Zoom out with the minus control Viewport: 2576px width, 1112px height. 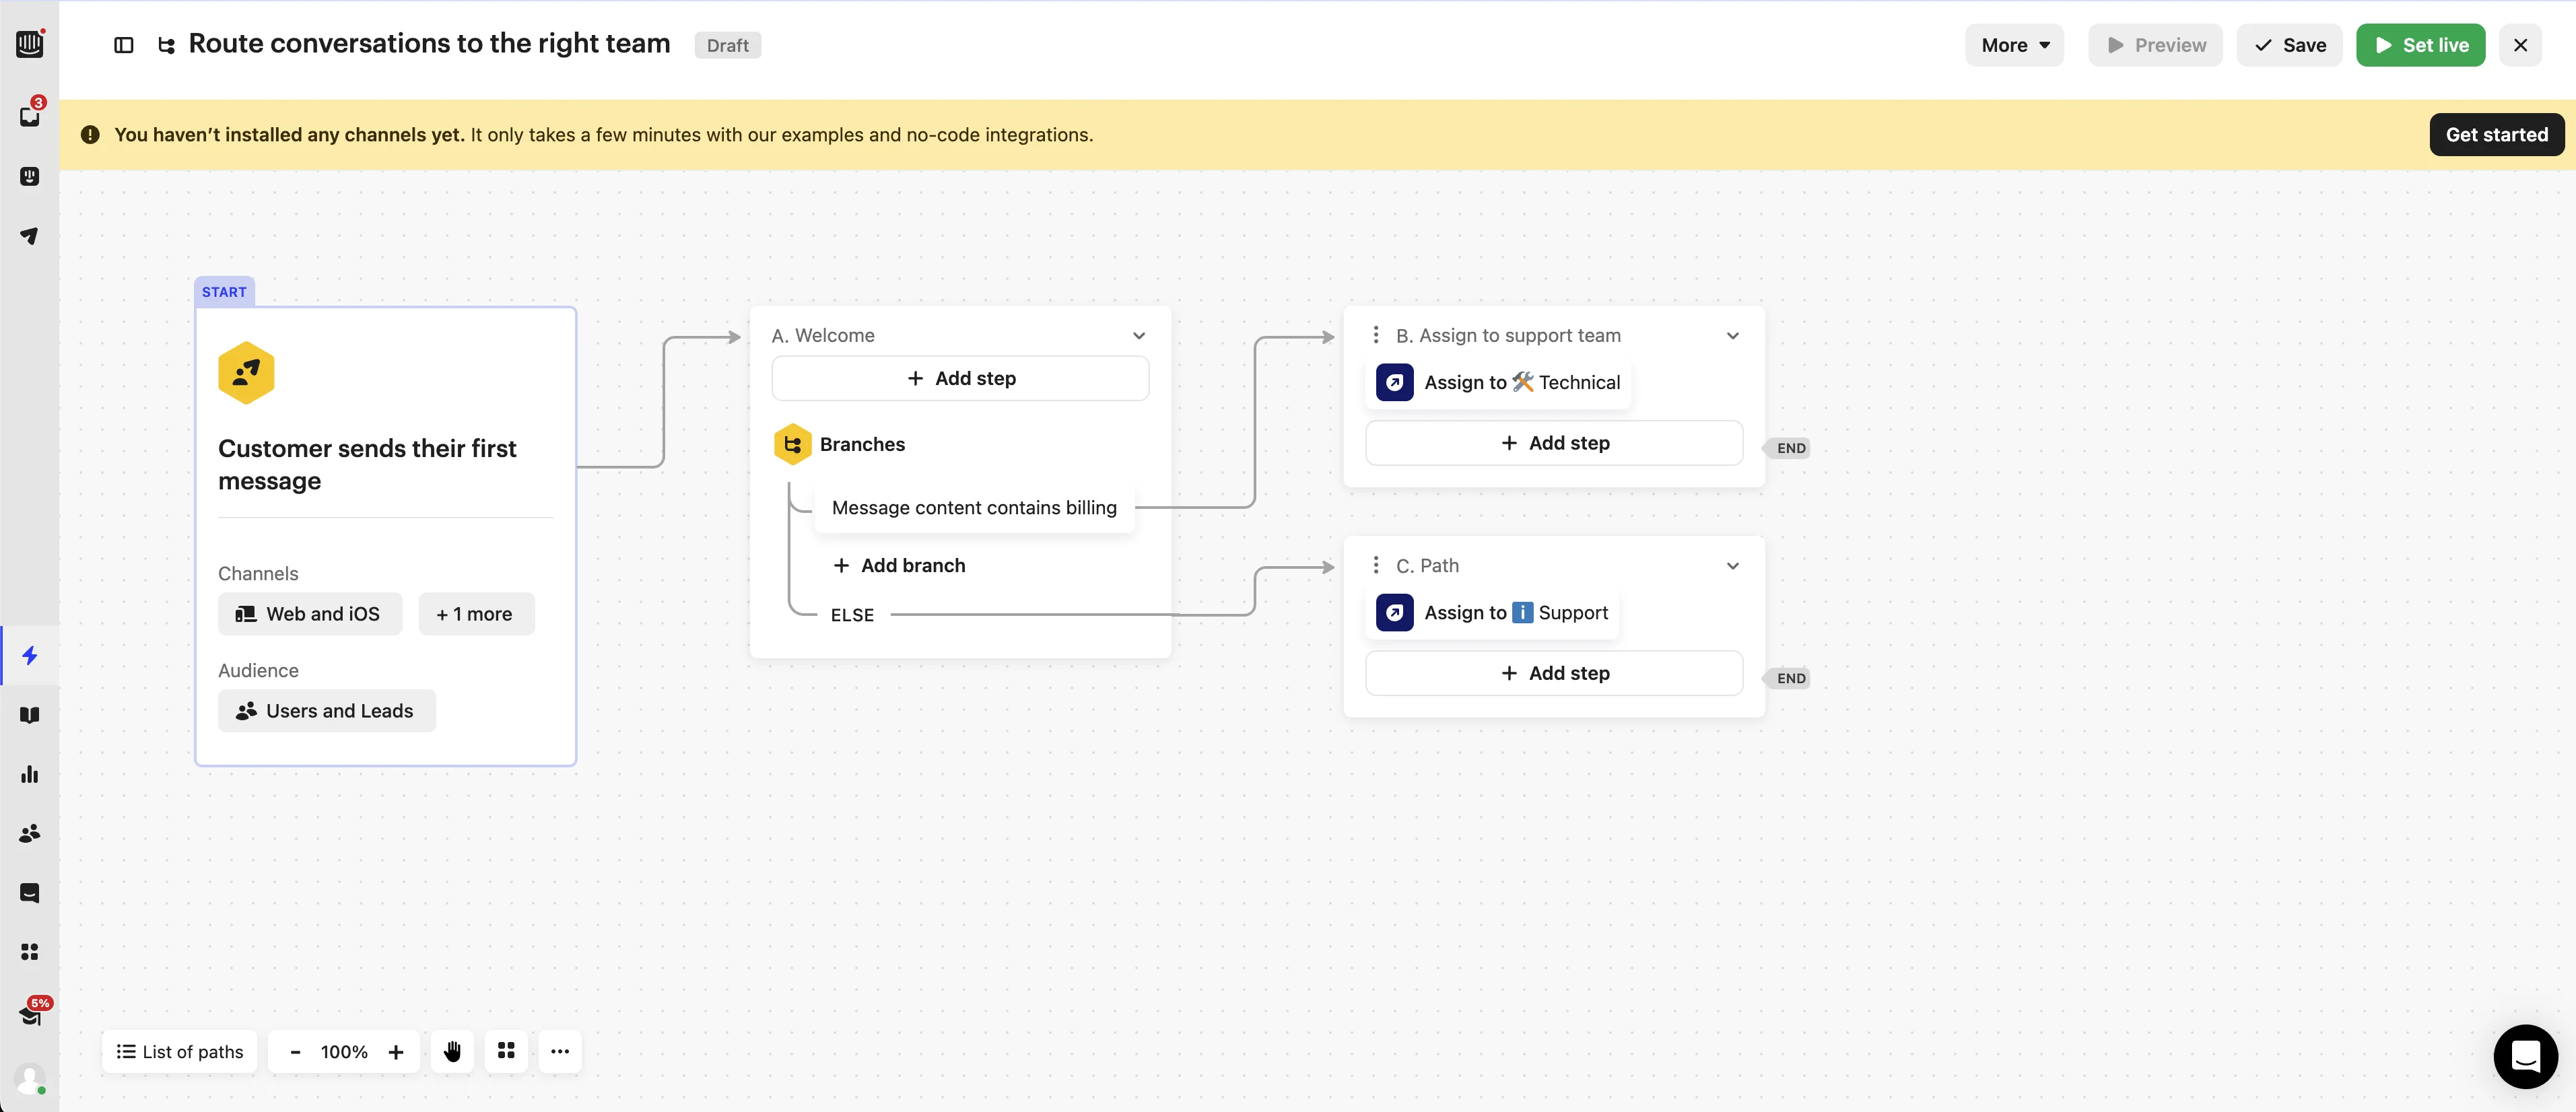[295, 1051]
